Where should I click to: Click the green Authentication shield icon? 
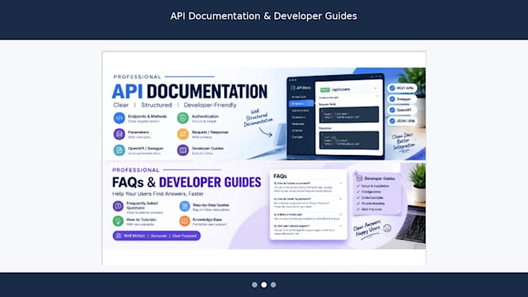point(182,118)
